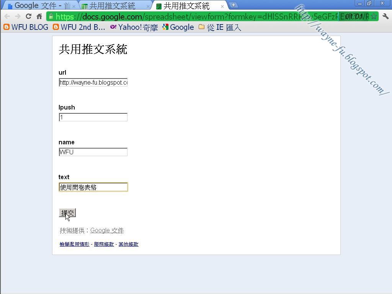Screen dimensions: 392x294
Task: Close the active 共用推文系統 form tab
Action: click(222, 7)
